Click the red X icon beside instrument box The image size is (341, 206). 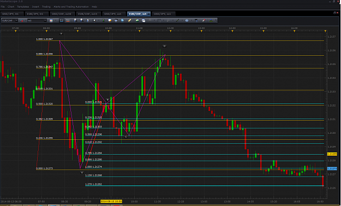(21, 20)
